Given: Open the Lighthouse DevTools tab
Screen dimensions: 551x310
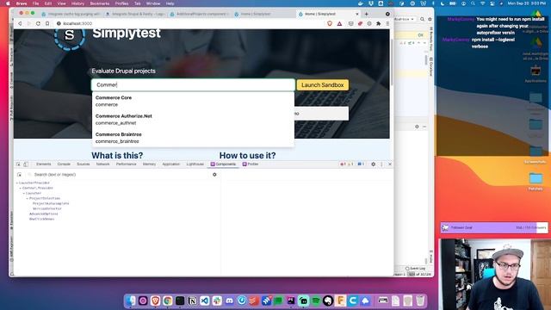Looking at the screenshot, I should tap(195, 164).
